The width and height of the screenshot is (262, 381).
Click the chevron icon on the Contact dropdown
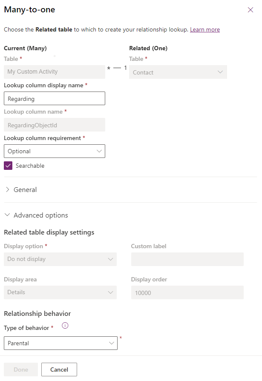[x=220, y=72]
